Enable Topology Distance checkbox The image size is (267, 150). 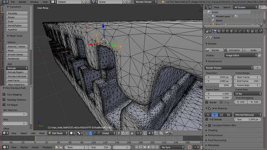point(4,100)
